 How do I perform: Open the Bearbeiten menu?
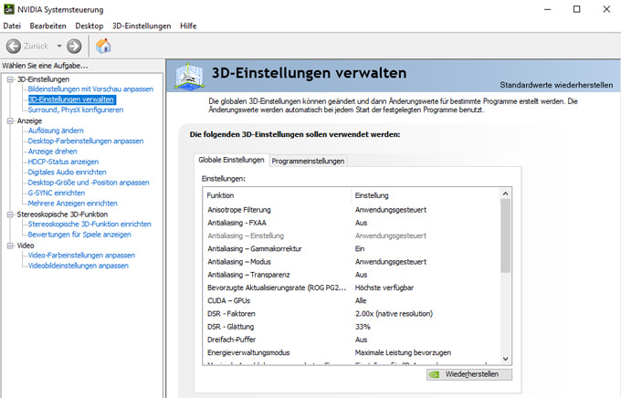click(47, 26)
